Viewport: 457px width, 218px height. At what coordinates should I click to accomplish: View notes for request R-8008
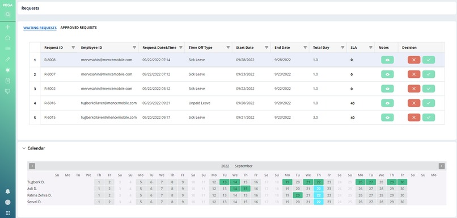click(x=387, y=60)
